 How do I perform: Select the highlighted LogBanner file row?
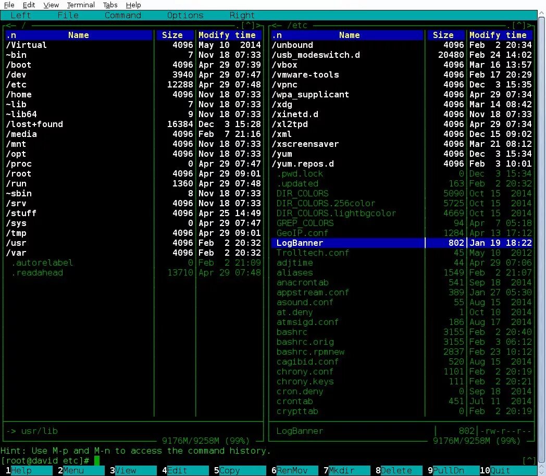point(402,243)
